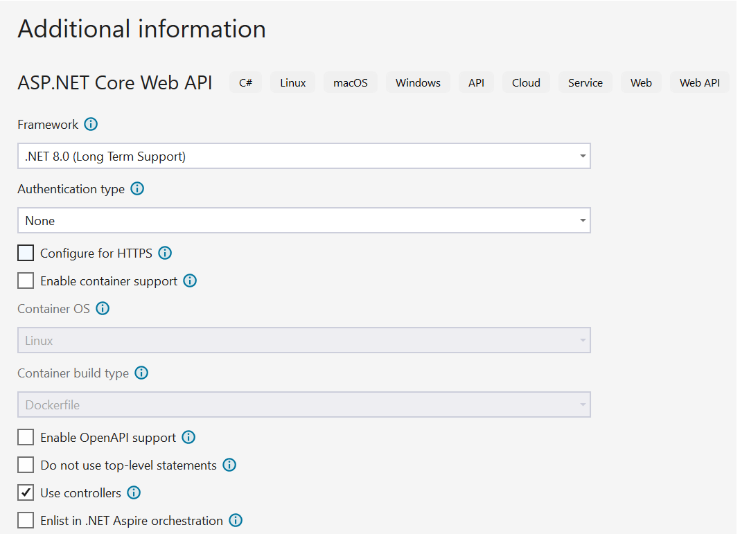
Task: Show info for .NET Aspire orchestration
Action: [x=236, y=520]
